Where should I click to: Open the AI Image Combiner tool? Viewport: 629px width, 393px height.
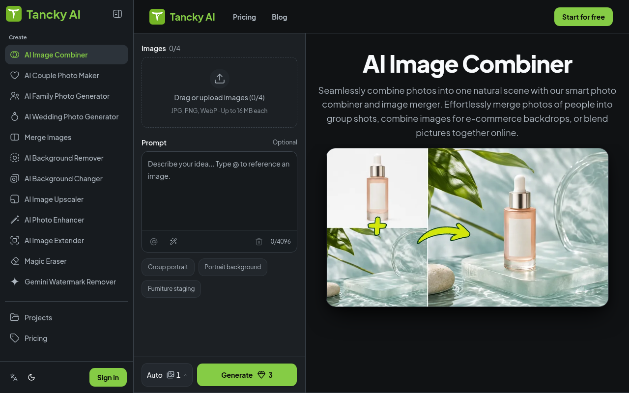click(66, 55)
